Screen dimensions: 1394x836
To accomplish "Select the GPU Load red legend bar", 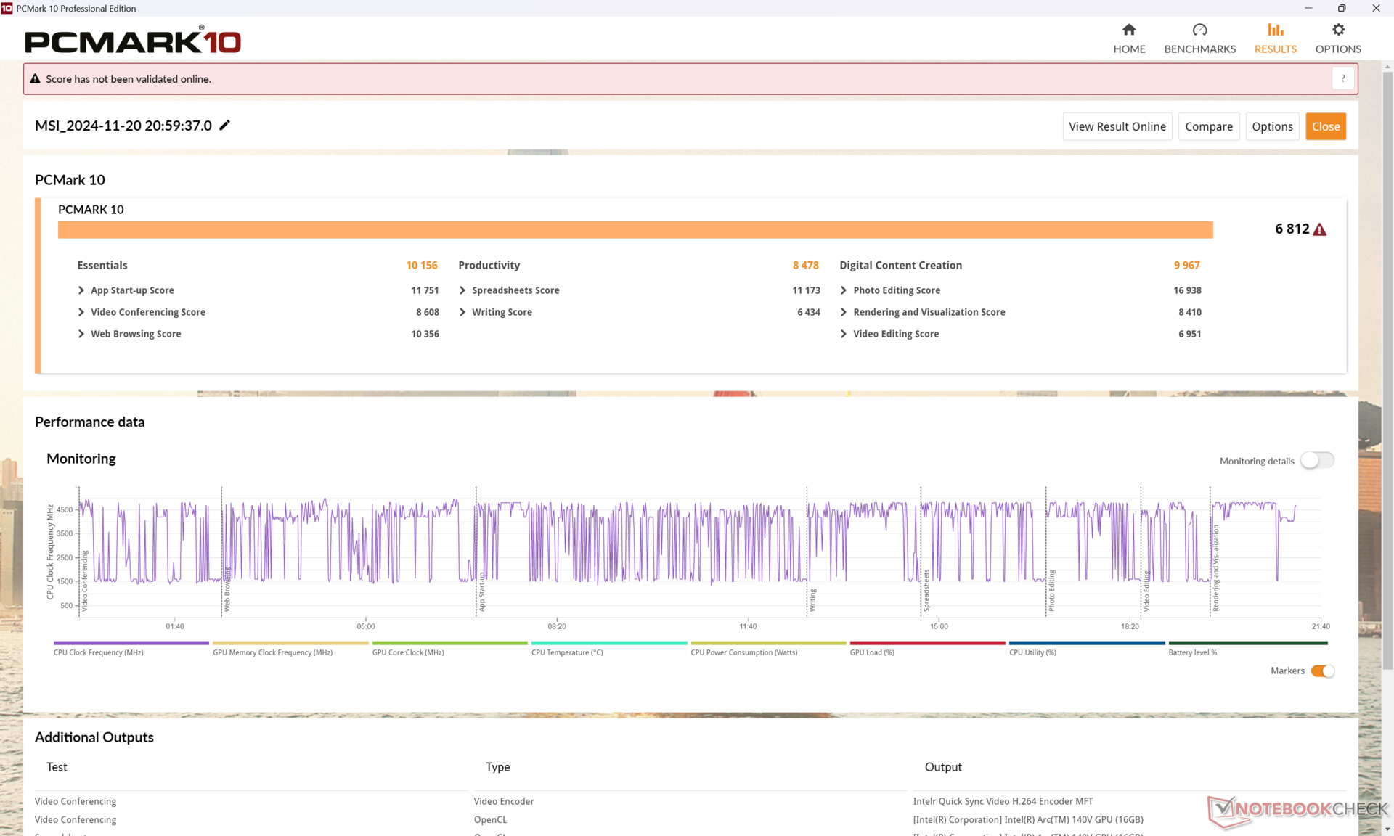I will pos(927,643).
